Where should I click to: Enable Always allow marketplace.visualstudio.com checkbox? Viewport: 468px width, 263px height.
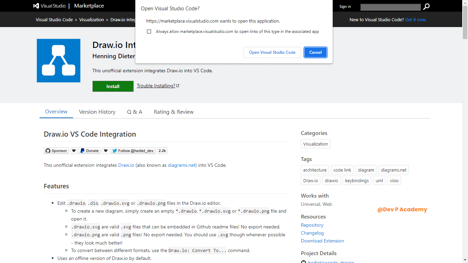coord(149,32)
